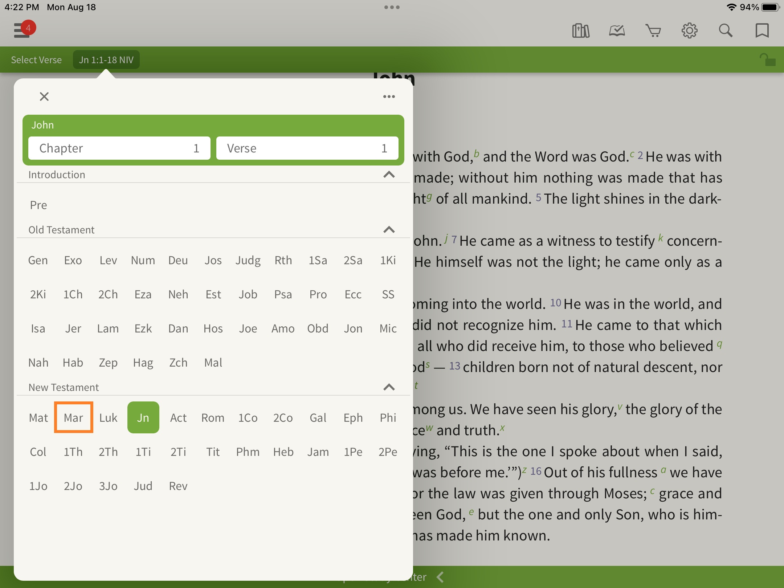Open the store shopping cart
Image resolution: width=784 pixels, height=588 pixels.
653,30
